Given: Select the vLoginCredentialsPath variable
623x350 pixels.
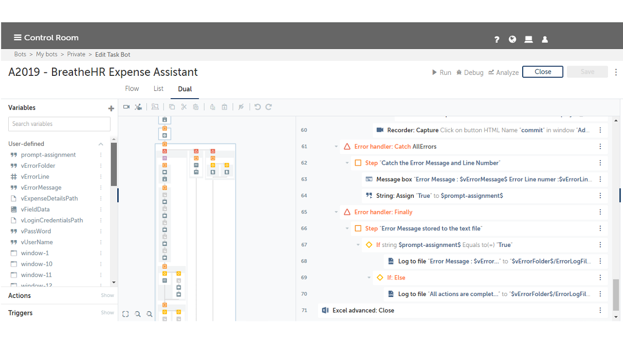Looking at the screenshot, I should pyautogui.click(x=52, y=220).
